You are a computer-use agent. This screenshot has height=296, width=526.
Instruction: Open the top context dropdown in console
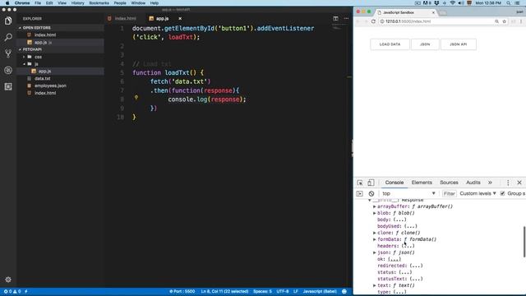[408, 194]
